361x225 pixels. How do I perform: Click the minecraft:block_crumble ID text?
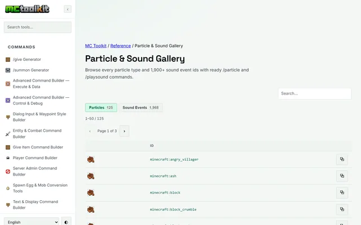[173, 209]
